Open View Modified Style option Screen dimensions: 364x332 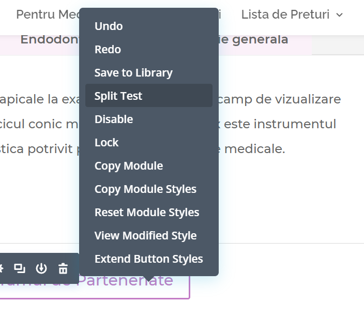click(x=145, y=235)
